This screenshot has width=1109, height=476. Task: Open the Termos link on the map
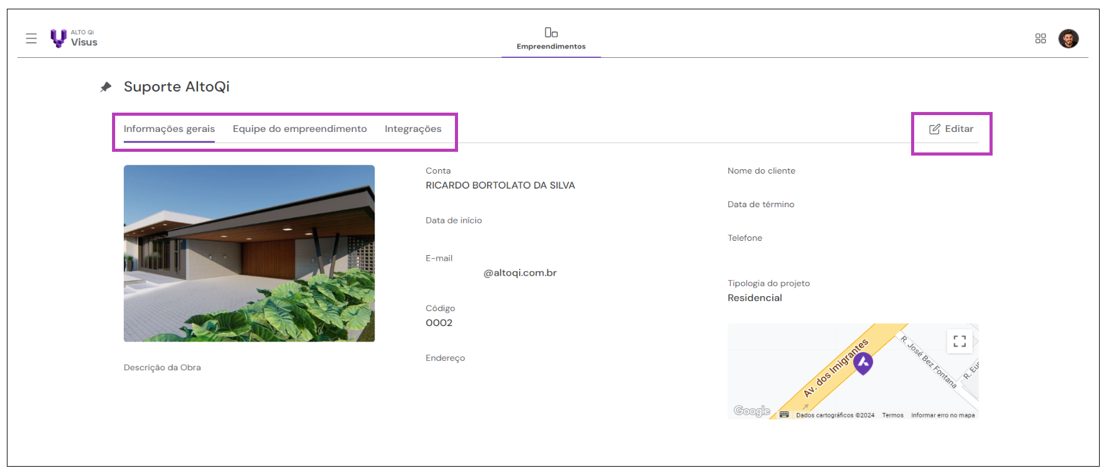click(x=892, y=415)
